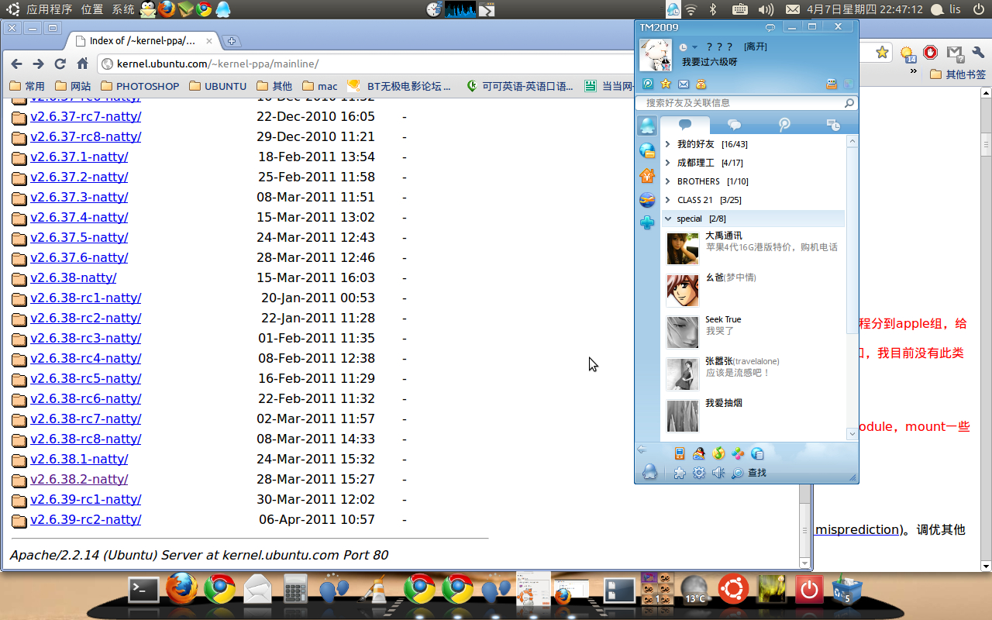Open the soso search icon below the avatar

point(648,84)
